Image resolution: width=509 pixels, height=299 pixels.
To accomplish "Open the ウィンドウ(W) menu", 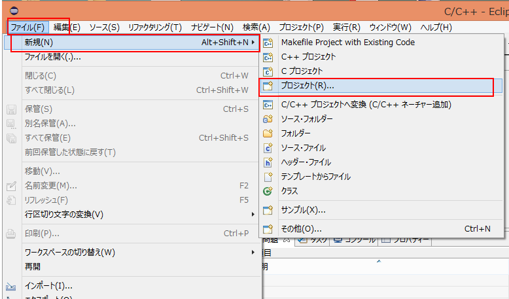I will pyautogui.click(x=391, y=27).
